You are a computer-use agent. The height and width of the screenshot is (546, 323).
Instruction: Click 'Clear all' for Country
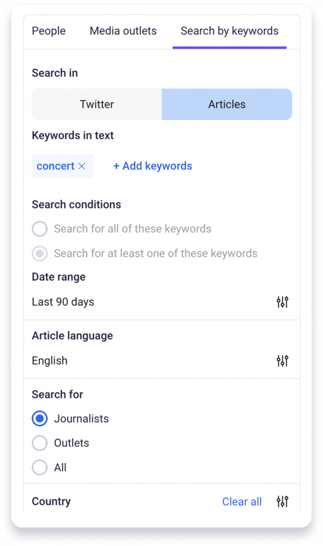pyautogui.click(x=242, y=502)
